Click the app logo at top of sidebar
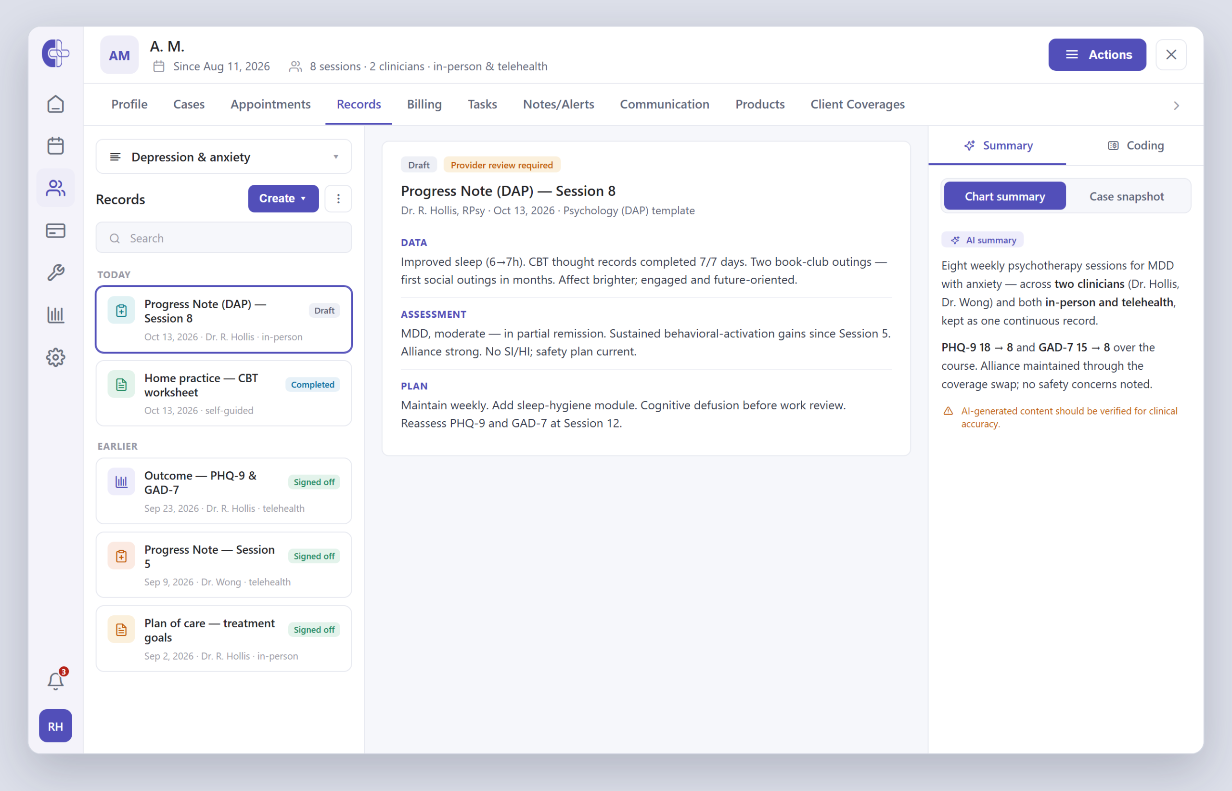The image size is (1232, 791). tap(55, 53)
